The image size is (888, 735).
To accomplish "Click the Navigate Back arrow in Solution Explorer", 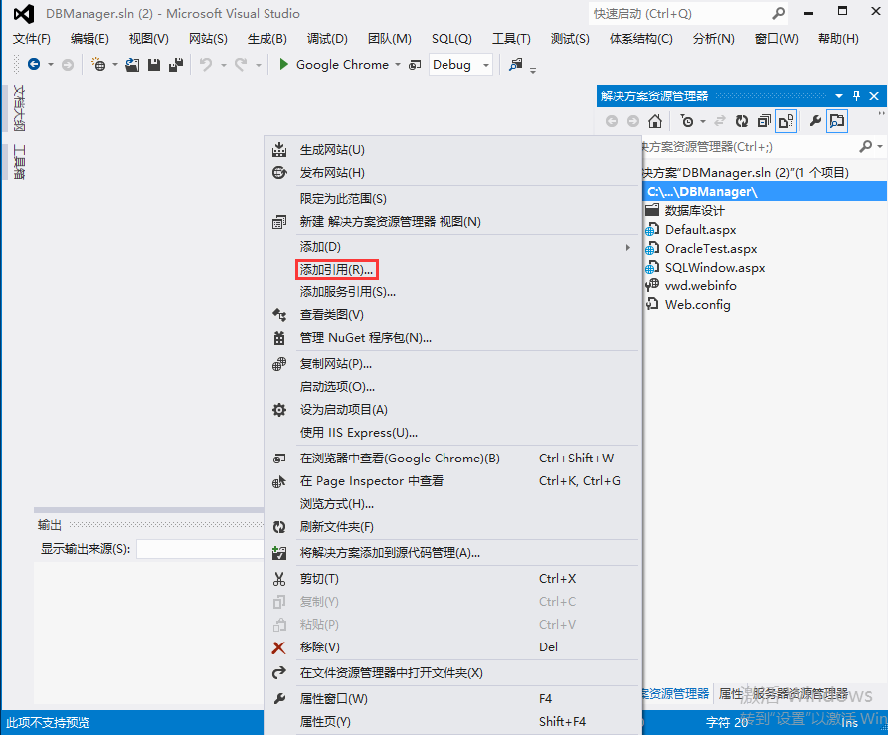I will coord(611,120).
